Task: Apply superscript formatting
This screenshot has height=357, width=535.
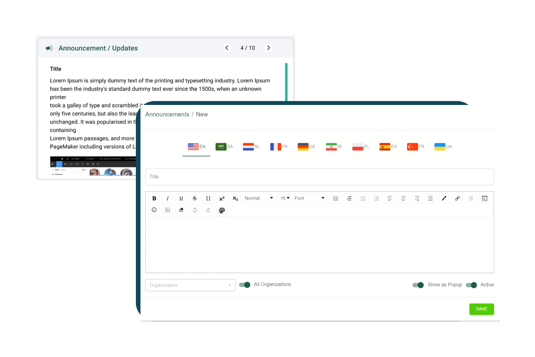Action: point(222,198)
